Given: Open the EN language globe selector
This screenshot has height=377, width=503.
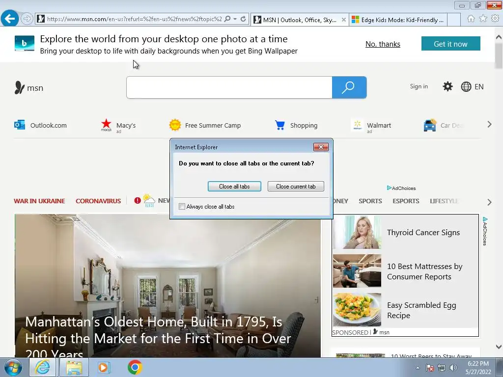Looking at the screenshot, I should click(472, 86).
